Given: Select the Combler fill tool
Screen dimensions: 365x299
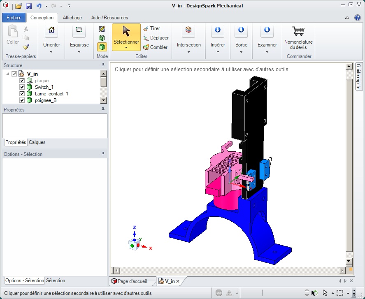Looking at the screenshot, I should [x=155, y=47].
